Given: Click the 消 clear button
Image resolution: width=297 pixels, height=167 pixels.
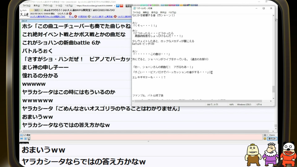Looking at the screenshot, I should 265,135.
